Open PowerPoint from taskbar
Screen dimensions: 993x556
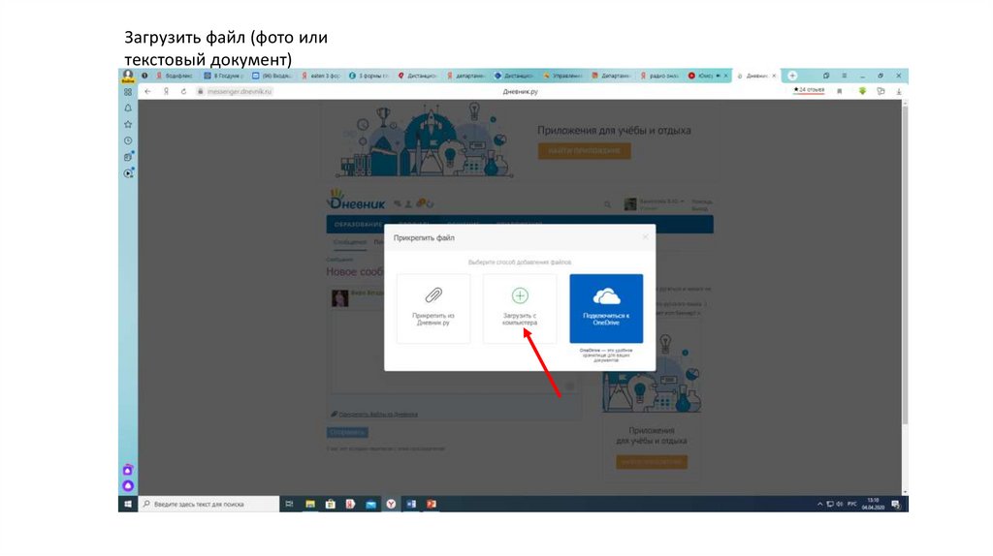point(432,504)
